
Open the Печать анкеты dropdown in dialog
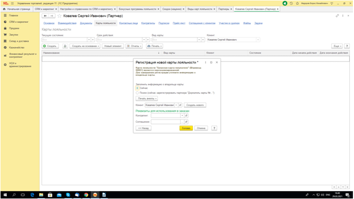coord(147,98)
